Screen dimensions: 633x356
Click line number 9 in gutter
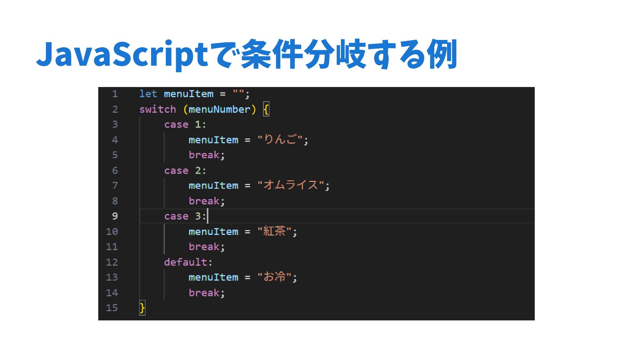coord(115,216)
